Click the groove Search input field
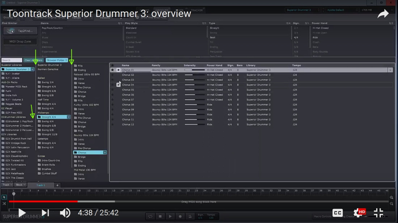 (12, 60)
